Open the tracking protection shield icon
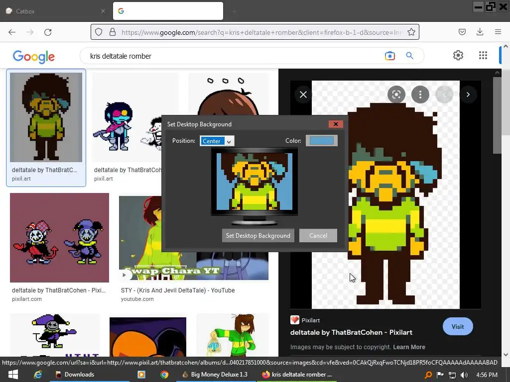Viewport: 510px width, 382px height. pos(99,32)
